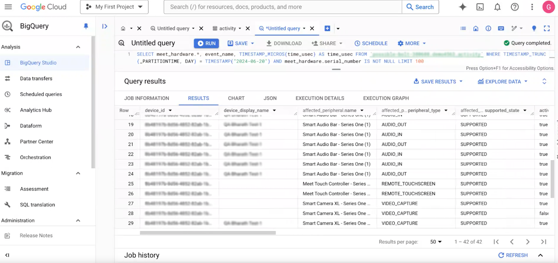Screen dimensions: 558x263
Task: Open the new tab options dropdown arrow
Action: tap(338, 29)
